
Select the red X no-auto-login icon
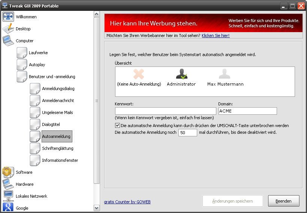(139, 74)
